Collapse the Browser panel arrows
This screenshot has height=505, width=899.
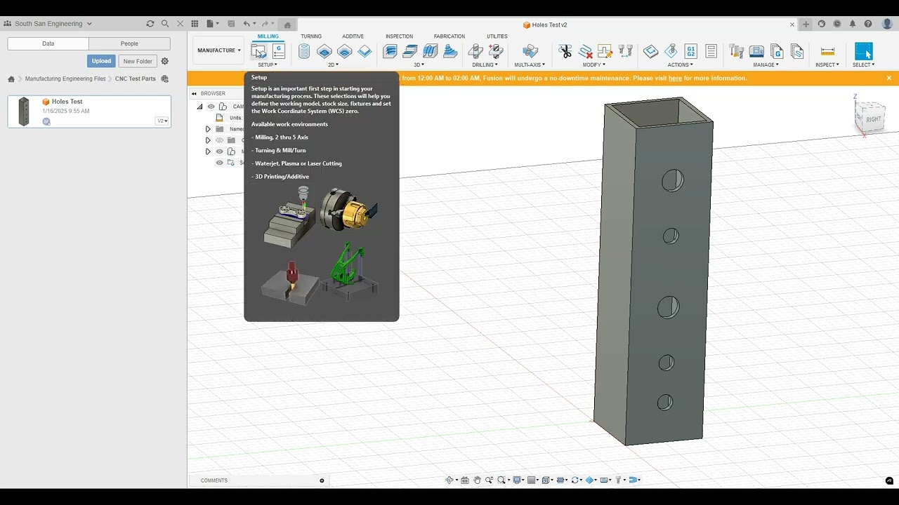tap(194, 93)
